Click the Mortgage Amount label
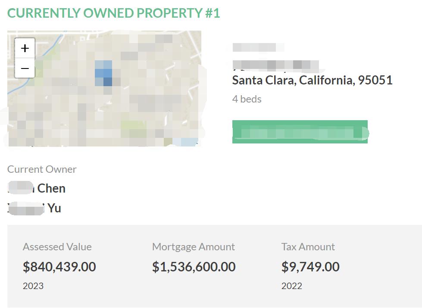The width and height of the screenshot is (422, 308). (x=194, y=247)
